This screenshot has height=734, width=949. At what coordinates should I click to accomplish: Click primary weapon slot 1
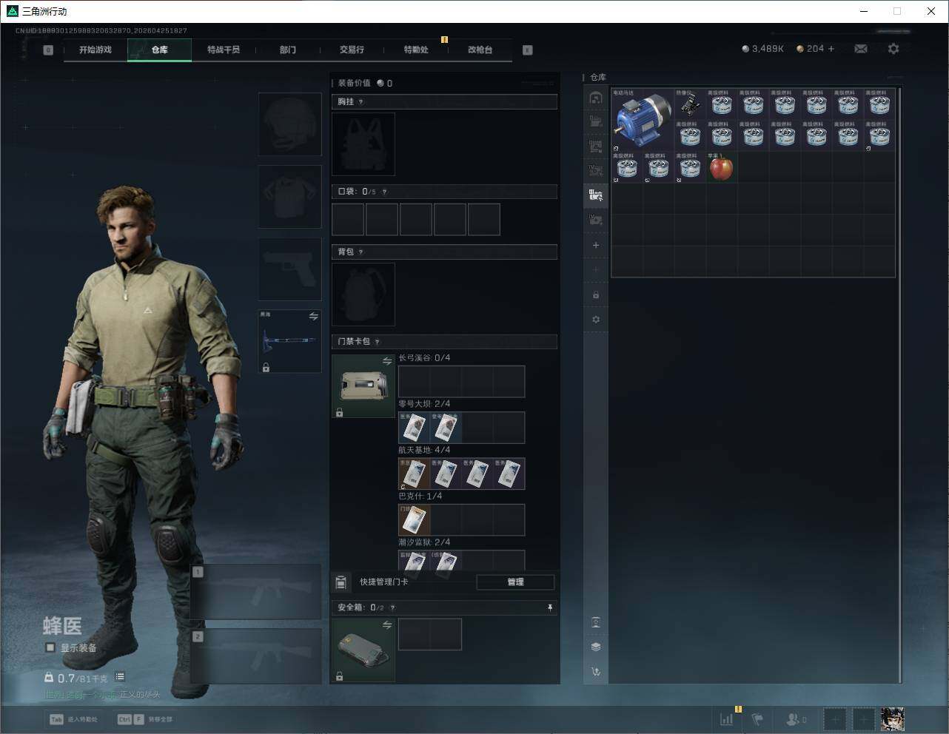[x=256, y=593]
